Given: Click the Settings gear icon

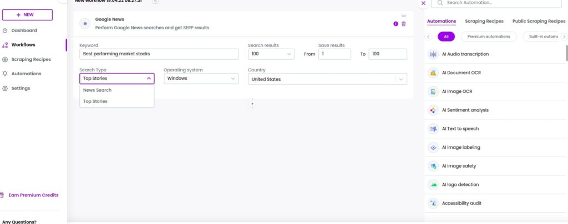Looking at the screenshot, I should click(x=5, y=88).
